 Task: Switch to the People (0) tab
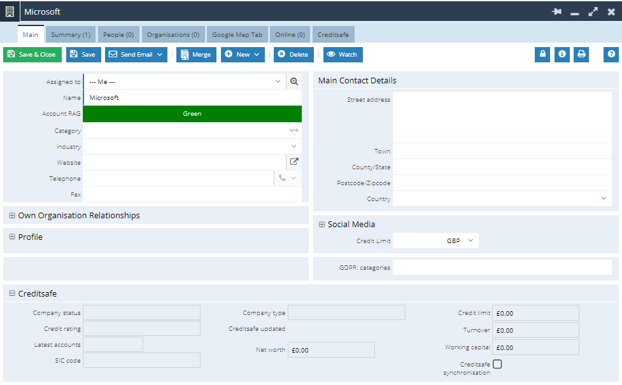click(x=118, y=34)
